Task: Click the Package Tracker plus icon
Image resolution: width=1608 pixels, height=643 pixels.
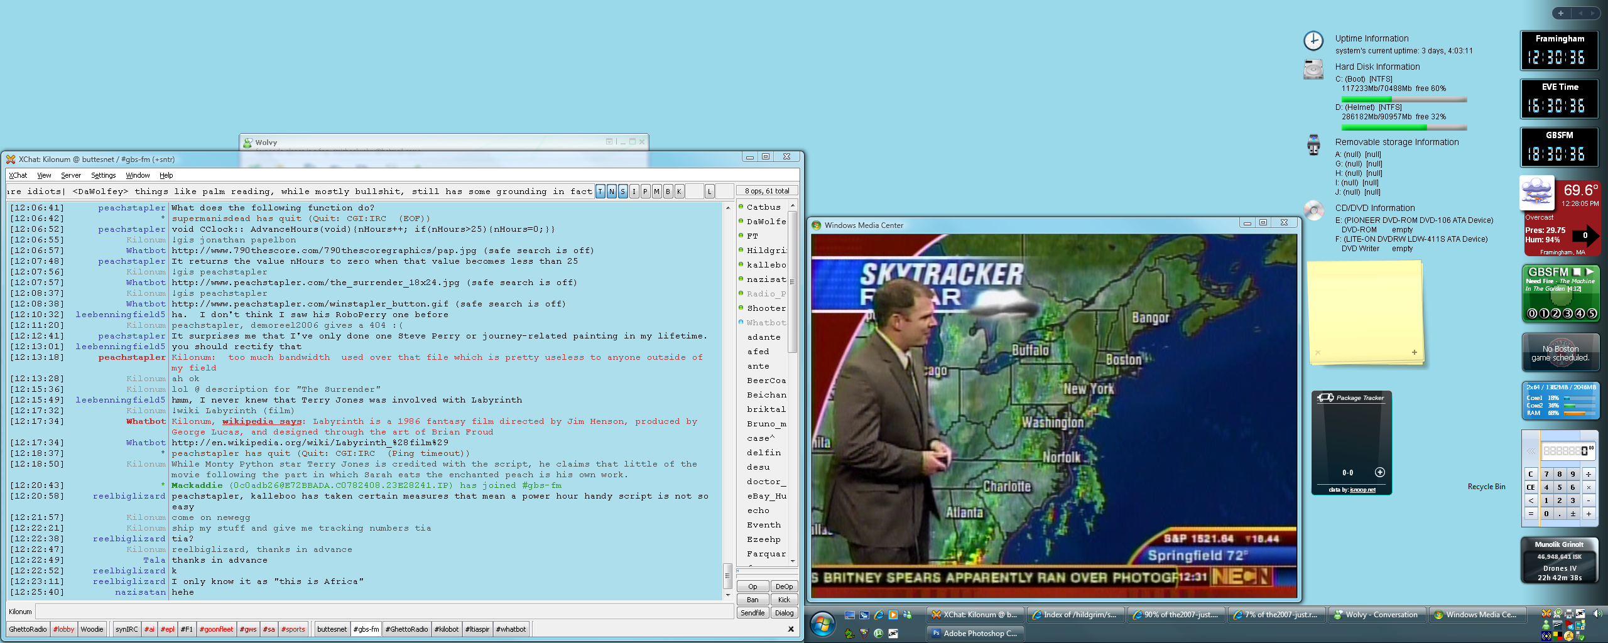Action: [x=1379, y=472]
